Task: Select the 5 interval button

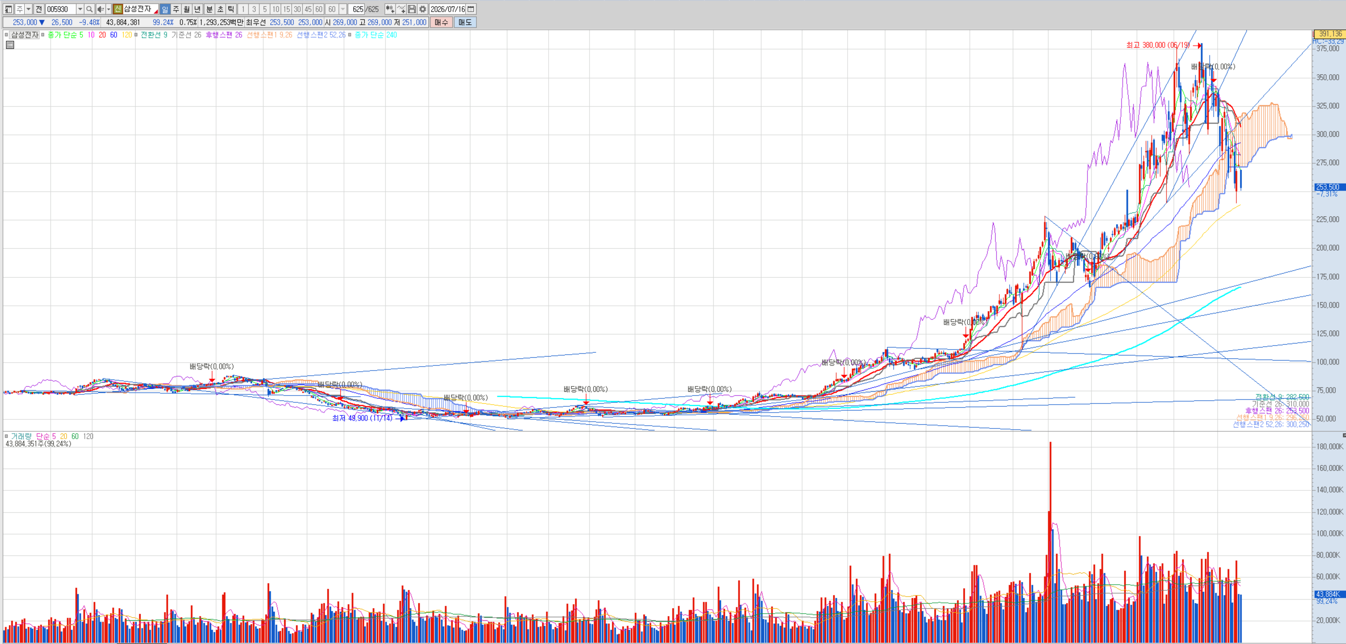Action: click(x=265, y=9)
